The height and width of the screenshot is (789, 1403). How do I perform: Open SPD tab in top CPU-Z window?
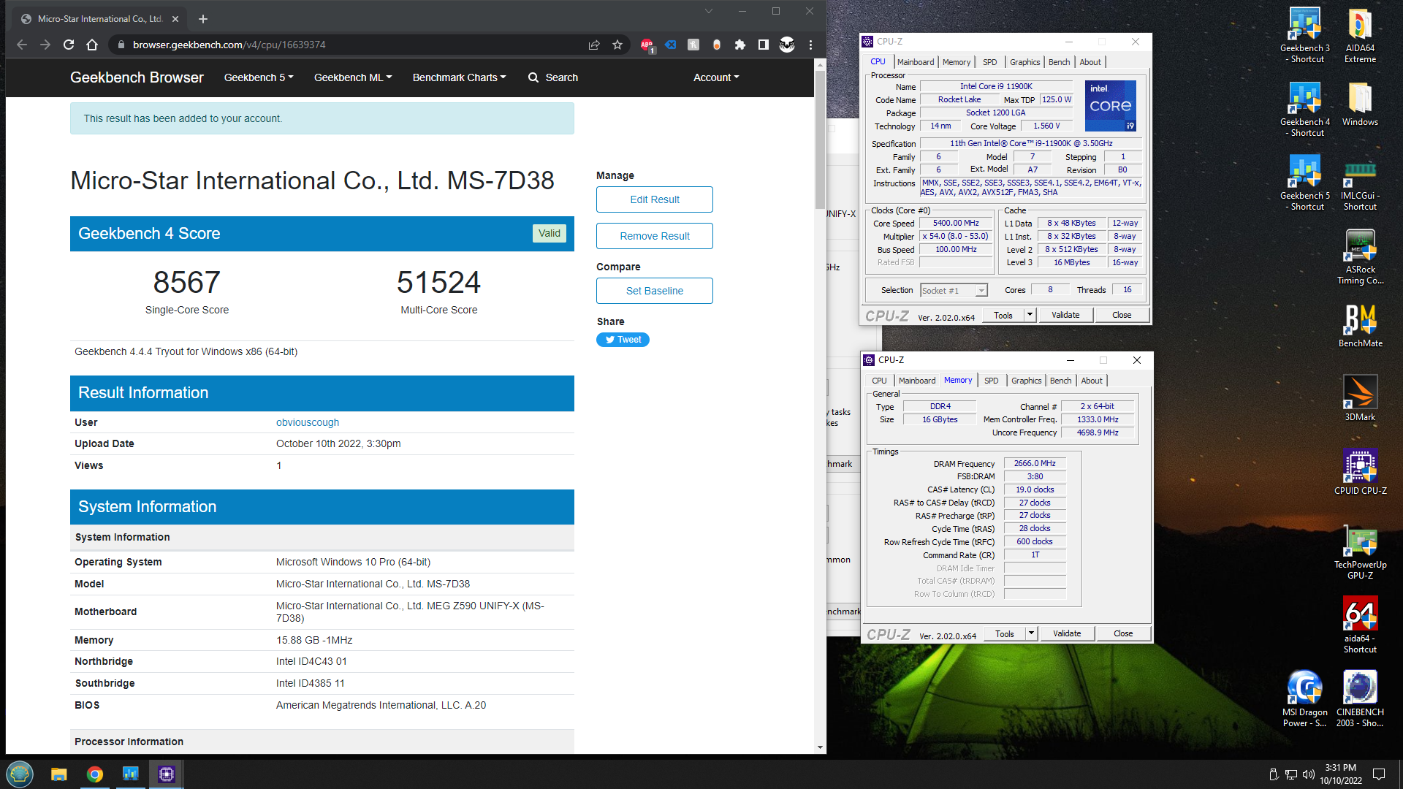coord(989,62)
